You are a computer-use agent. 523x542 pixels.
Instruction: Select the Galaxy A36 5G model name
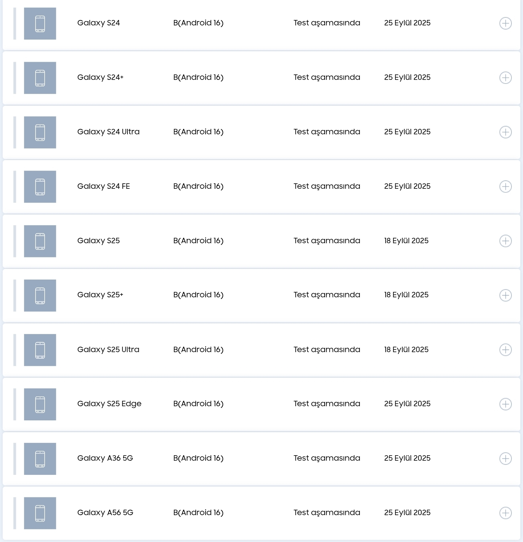point(105,458)
